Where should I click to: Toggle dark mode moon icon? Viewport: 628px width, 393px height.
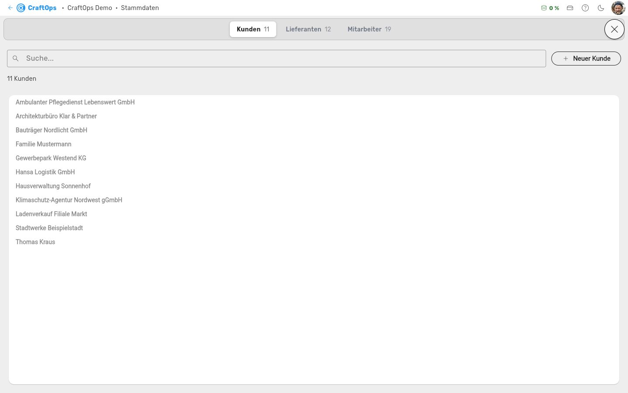(601, 8)
